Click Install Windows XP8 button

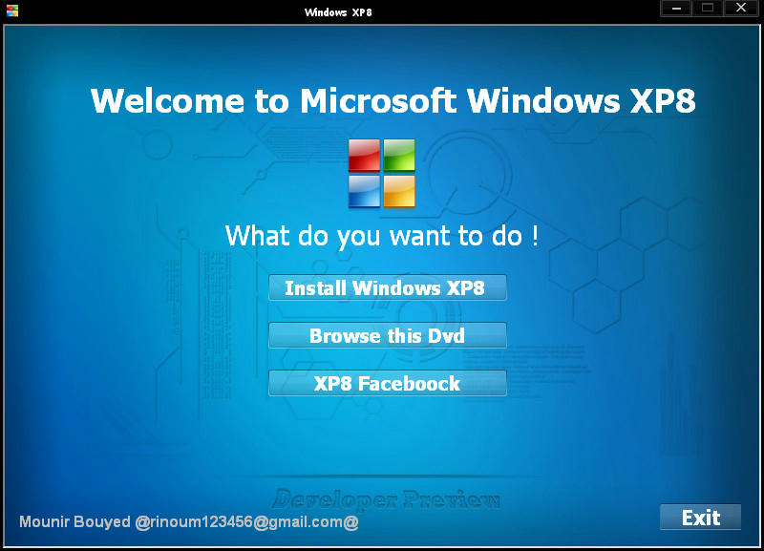[x=388, y=287]
